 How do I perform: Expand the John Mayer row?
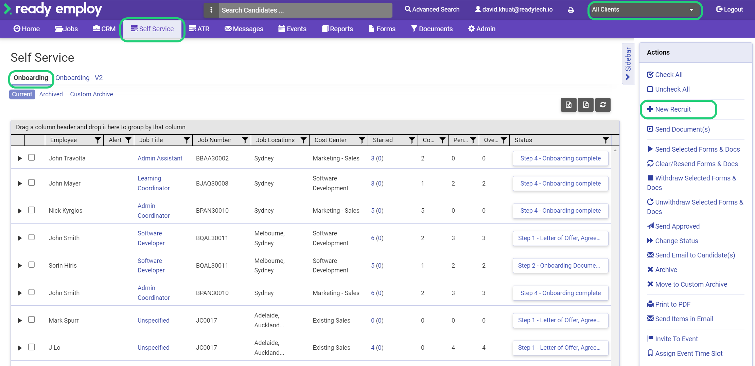pos(20,184)
